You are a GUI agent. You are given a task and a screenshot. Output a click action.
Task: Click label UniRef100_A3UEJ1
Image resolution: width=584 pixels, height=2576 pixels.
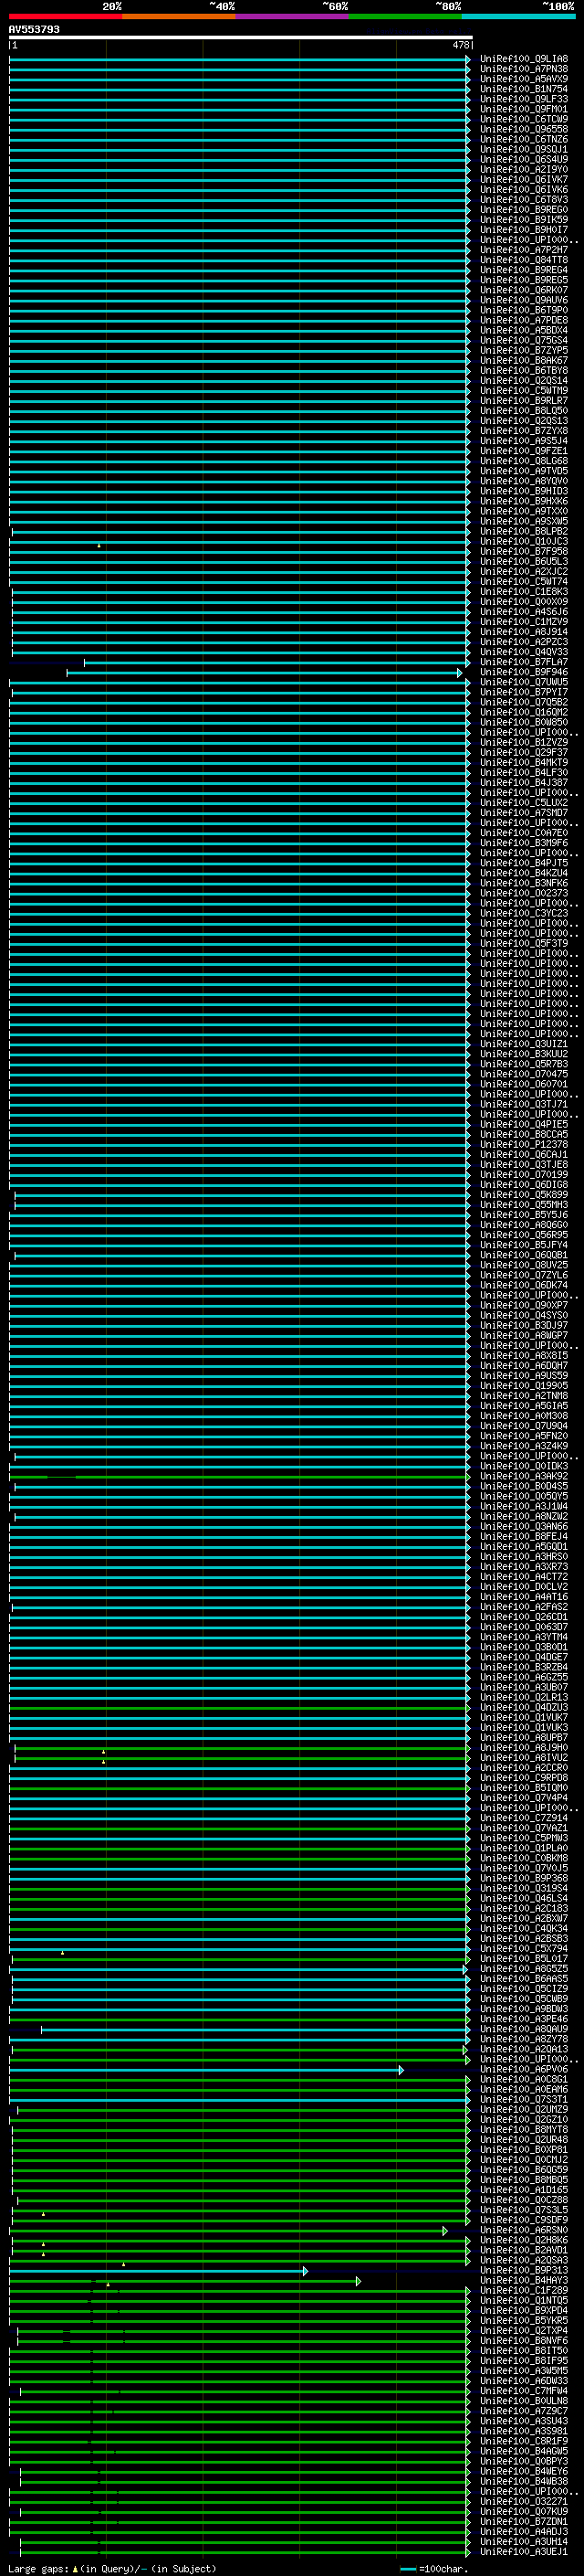coord(524,2551)
